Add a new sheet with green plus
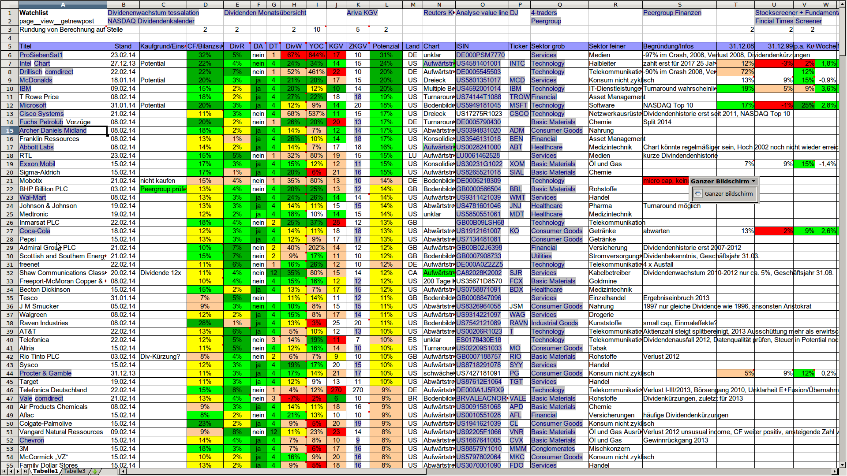 pos(94,471)
